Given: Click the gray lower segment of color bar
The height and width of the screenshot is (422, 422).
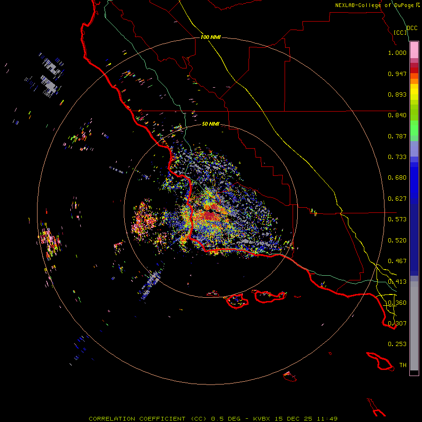Looking at the screenshot, I should (x=414, y=326).
